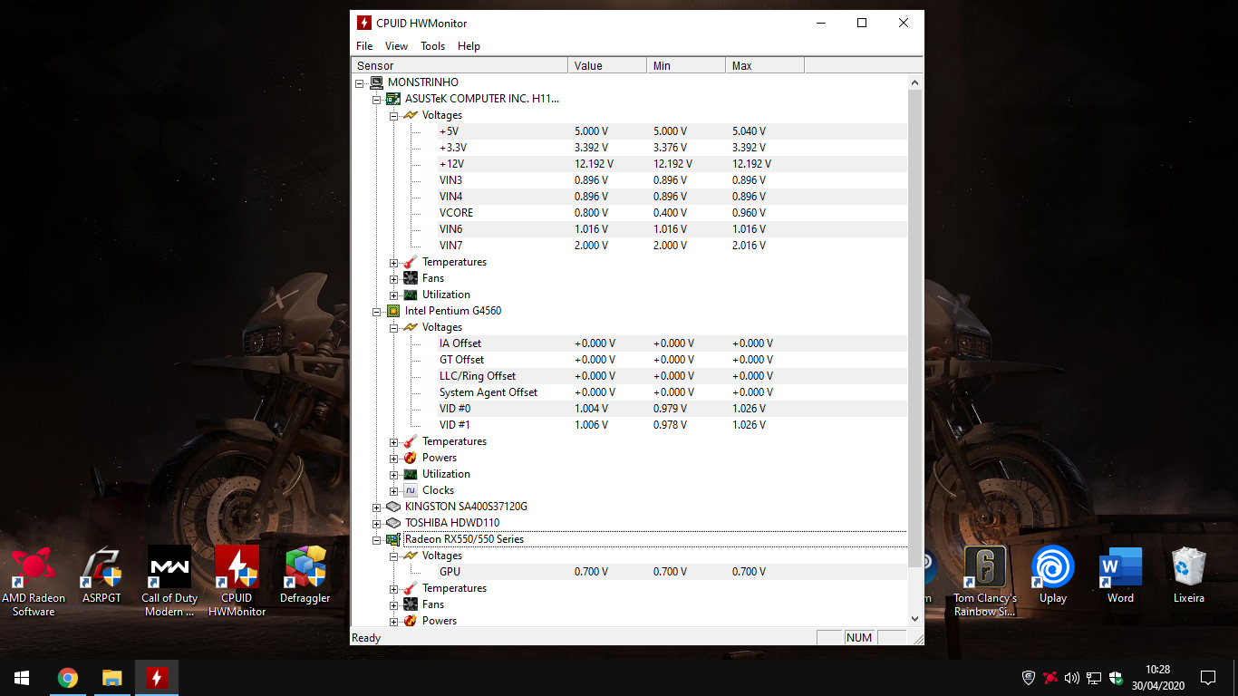Click the Sensor column header
The image size is (1238, 696).
coord(459,65)
